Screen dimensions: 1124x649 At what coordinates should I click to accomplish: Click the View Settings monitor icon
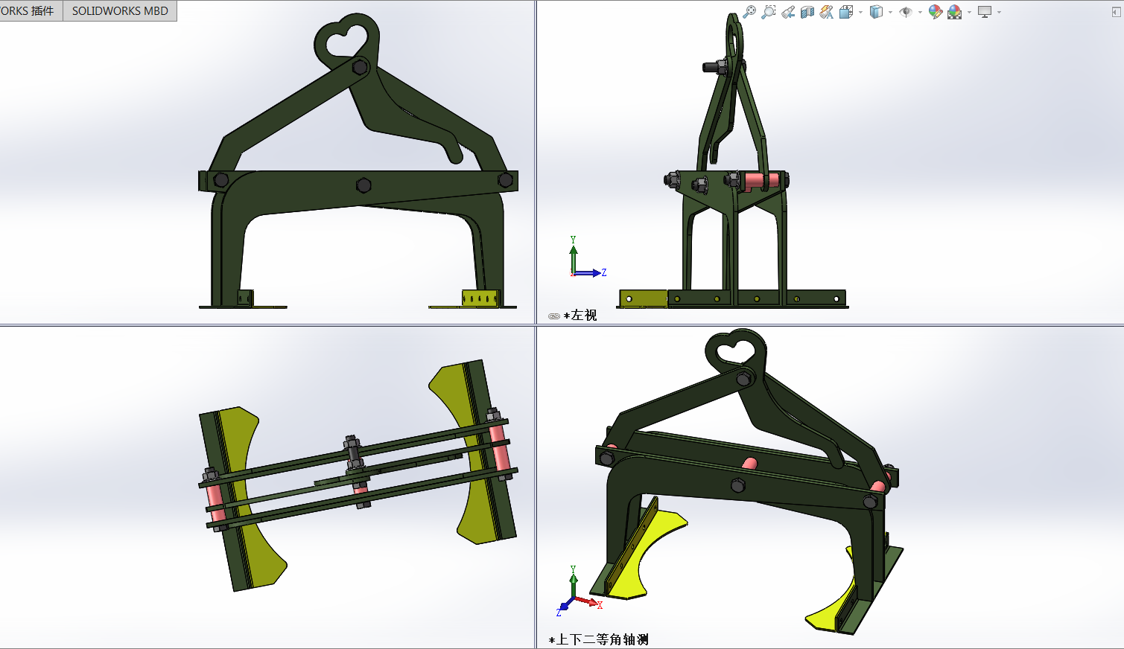coord(985,12)
